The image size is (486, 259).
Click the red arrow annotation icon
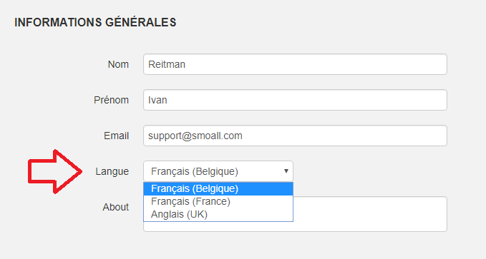55,171
